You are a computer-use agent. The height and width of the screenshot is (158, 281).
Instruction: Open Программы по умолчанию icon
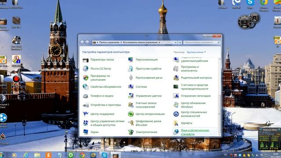click(86, 78)
